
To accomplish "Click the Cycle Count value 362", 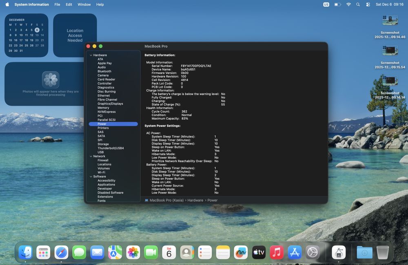I will [x=184, y=111].
